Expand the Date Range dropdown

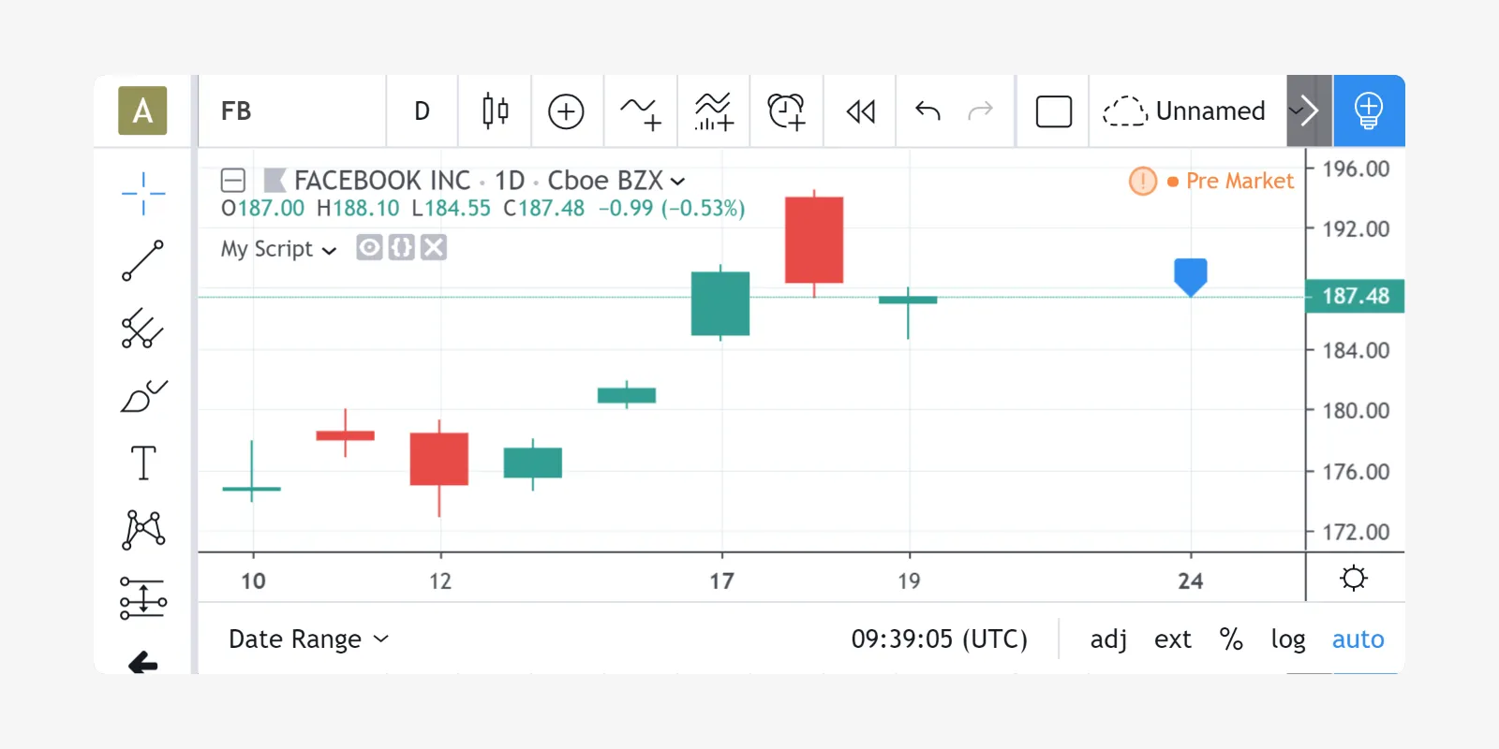308,639
